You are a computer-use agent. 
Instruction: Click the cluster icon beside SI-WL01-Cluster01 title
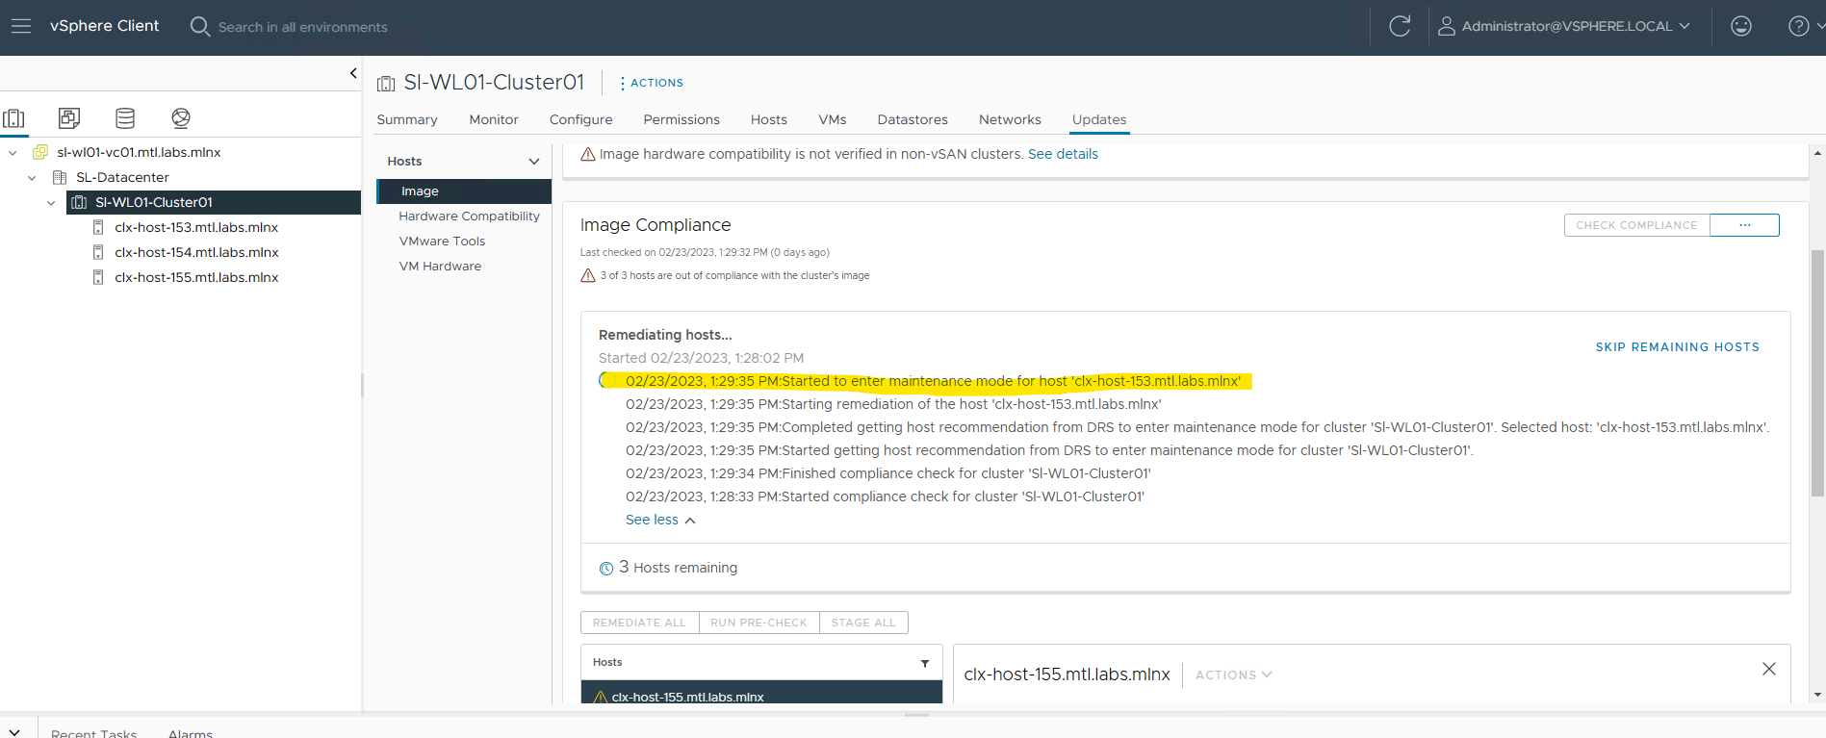(386, 84)
